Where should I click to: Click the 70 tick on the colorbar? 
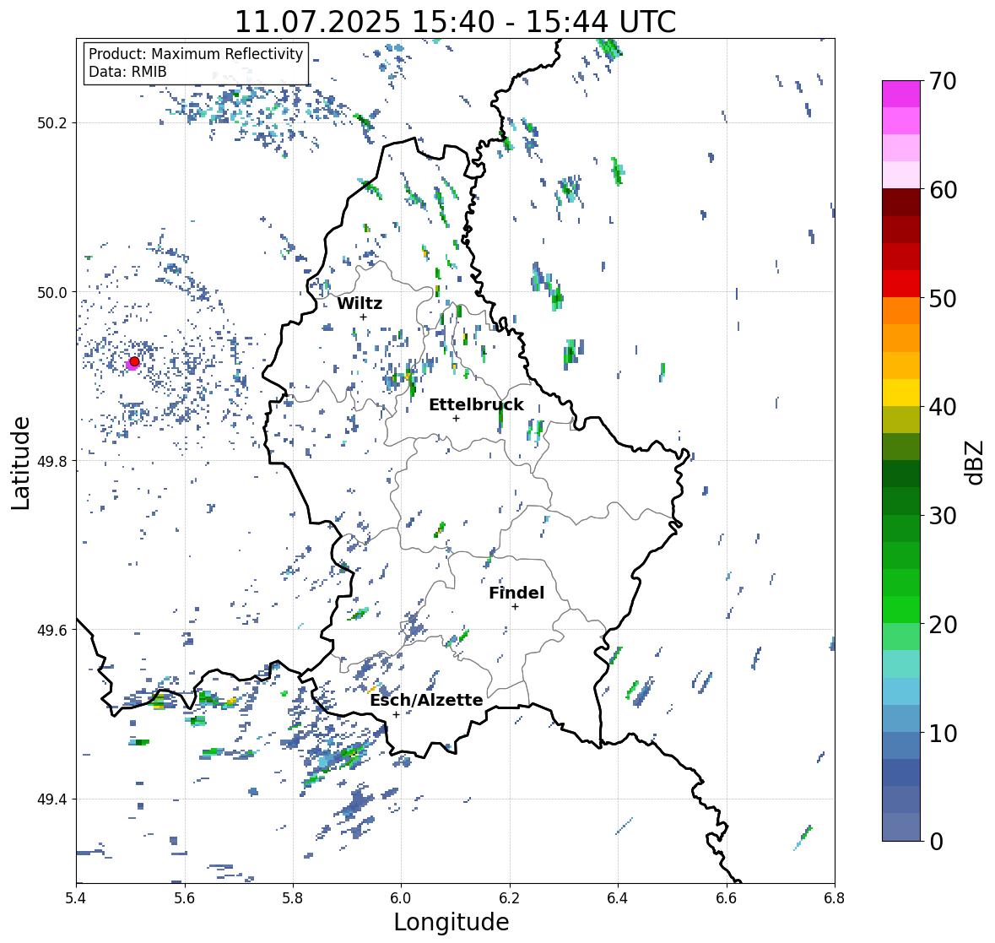pos(943,81)
